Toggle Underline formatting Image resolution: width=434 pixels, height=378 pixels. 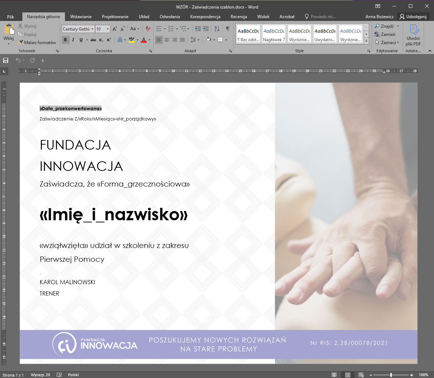click(x=81, y=40)
